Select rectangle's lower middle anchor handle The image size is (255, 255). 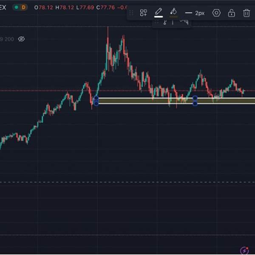(195, 103)
